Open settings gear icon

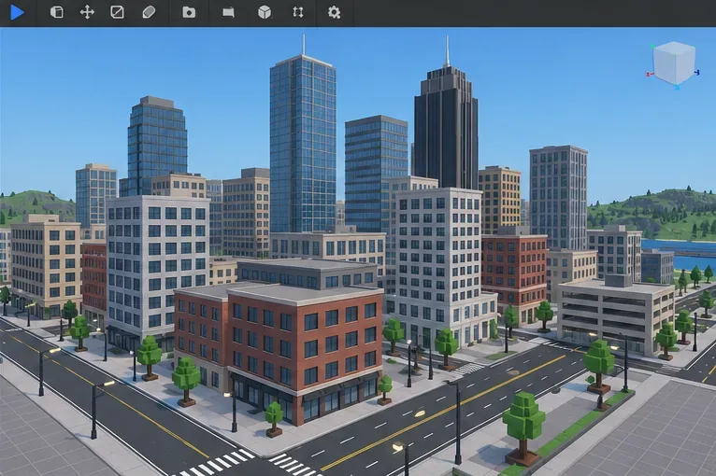click(335, 12)
